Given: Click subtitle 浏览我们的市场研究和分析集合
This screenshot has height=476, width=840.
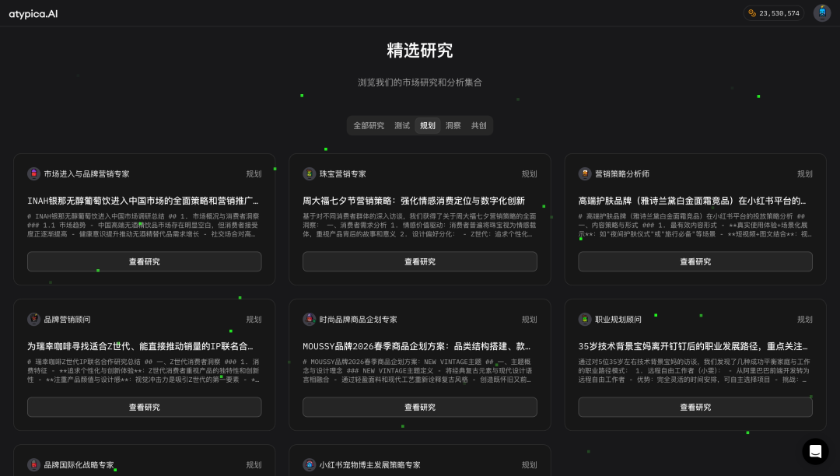Looking at the screenshot, I should click(x=420, y=82).
